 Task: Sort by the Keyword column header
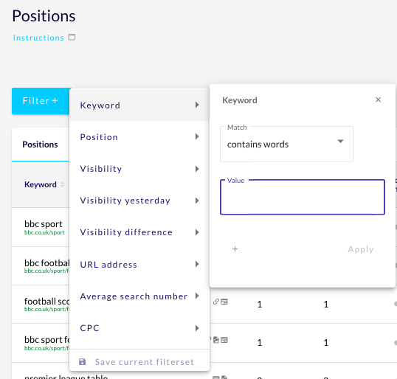tap(41, 184)
